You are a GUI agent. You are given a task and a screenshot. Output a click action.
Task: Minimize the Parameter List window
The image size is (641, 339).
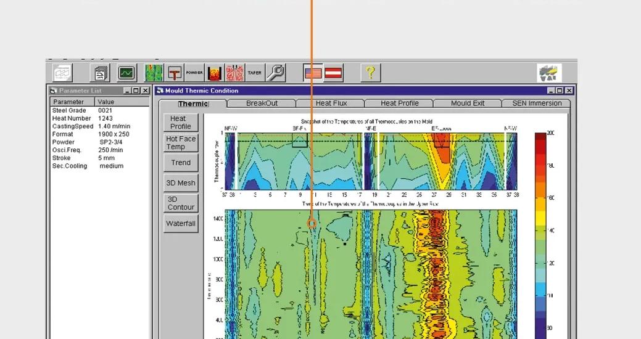point(127,91)
